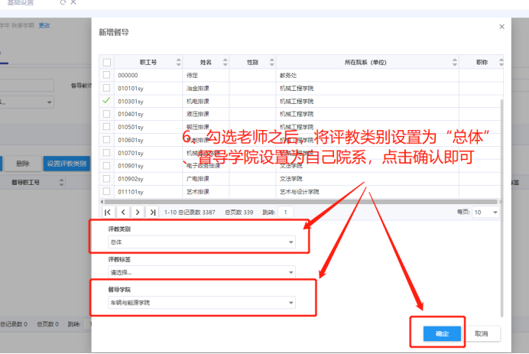Open the 督导学院 dropdown

tap(202, 303)
